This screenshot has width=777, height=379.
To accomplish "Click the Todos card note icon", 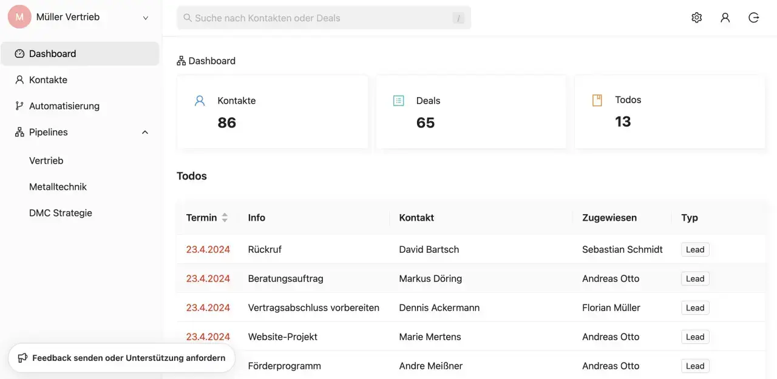I will click(x=597, y=100).
